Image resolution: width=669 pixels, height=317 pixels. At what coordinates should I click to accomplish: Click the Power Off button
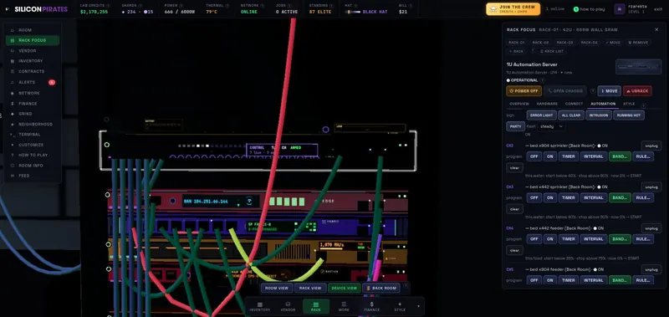click(x=523, y=91)
